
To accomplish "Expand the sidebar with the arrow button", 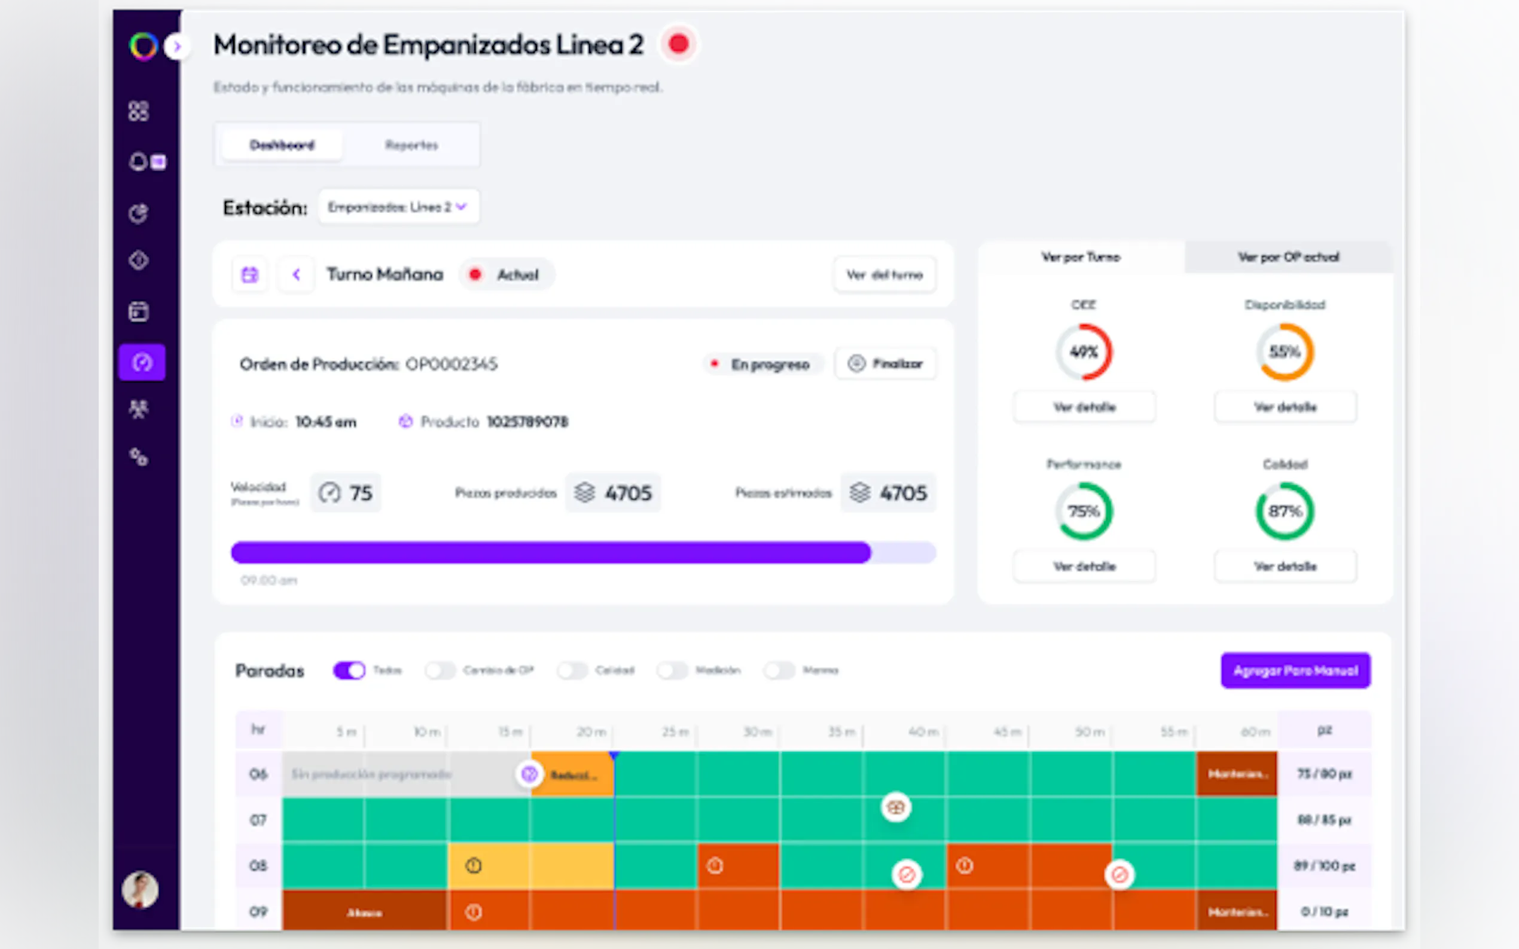I will [x=177, y=46].
